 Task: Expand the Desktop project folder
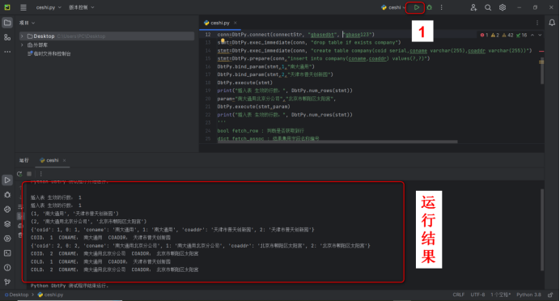[x=22, y=36]
